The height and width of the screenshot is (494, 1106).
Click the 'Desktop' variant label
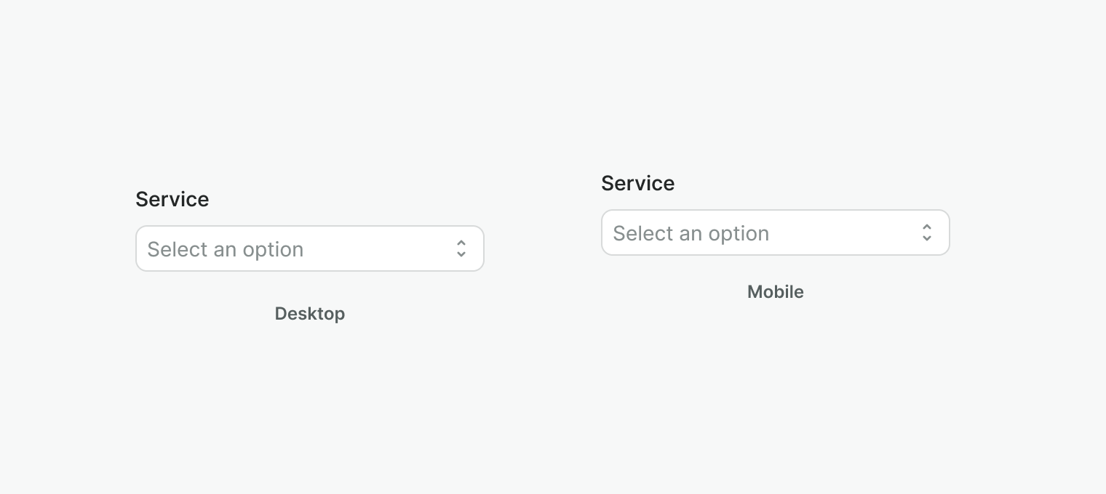pos(310,314)
